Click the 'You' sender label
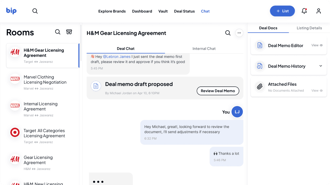Viewport: 330px width, 185px height. tap(226, 112)
